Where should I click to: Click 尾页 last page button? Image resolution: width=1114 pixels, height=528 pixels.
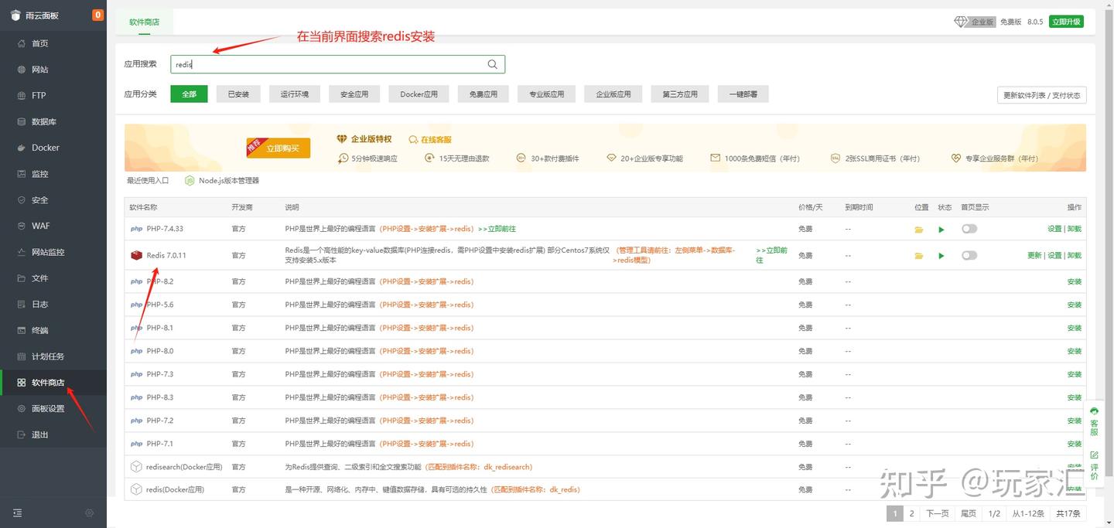click(x=969, y=513)
